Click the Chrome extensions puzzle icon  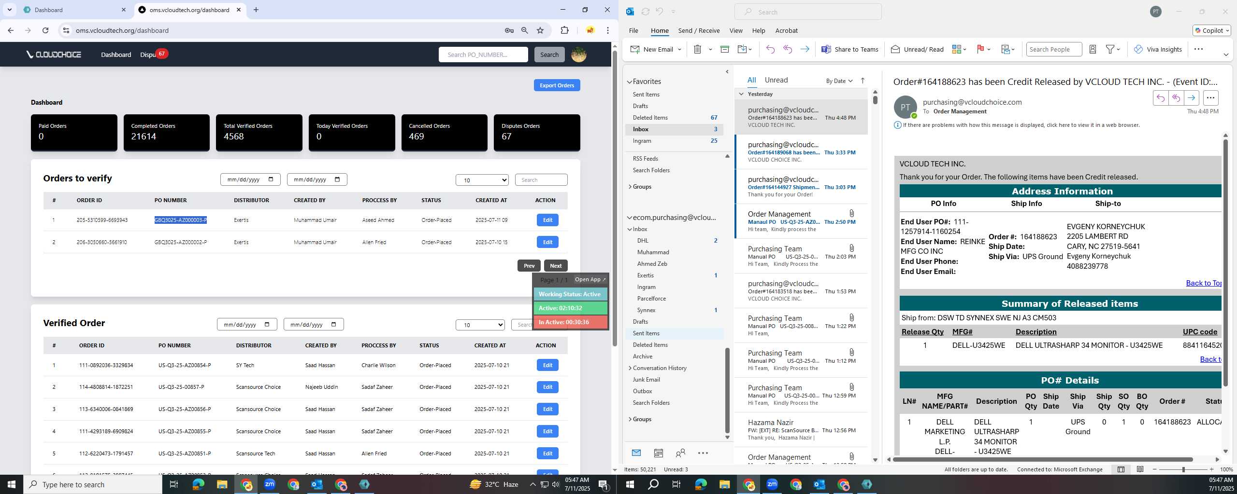pyautogui.click(x=564, y=30)
